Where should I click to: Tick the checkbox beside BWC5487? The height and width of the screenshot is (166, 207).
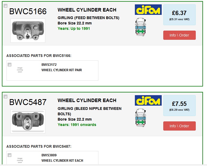pyautogui.click(x=6, y=96)
